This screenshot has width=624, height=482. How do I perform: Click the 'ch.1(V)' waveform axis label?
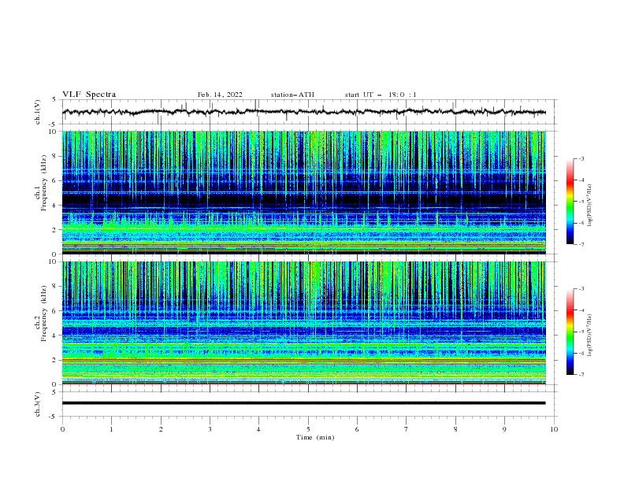38,112
